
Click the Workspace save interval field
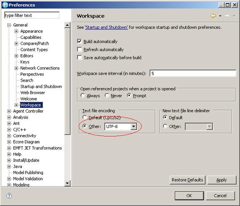point(193,73)
